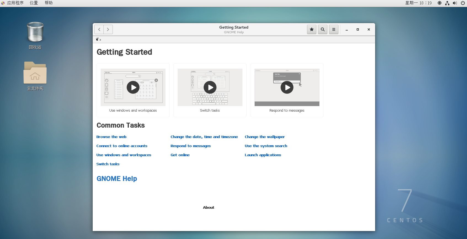Screen dimensions: 467x239
Task: Close the GNOME Help window
Action: pyautogui.click(x=369, y=29)
